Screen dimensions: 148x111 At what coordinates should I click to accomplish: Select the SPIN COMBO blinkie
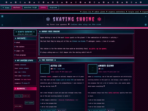[18, 106]
